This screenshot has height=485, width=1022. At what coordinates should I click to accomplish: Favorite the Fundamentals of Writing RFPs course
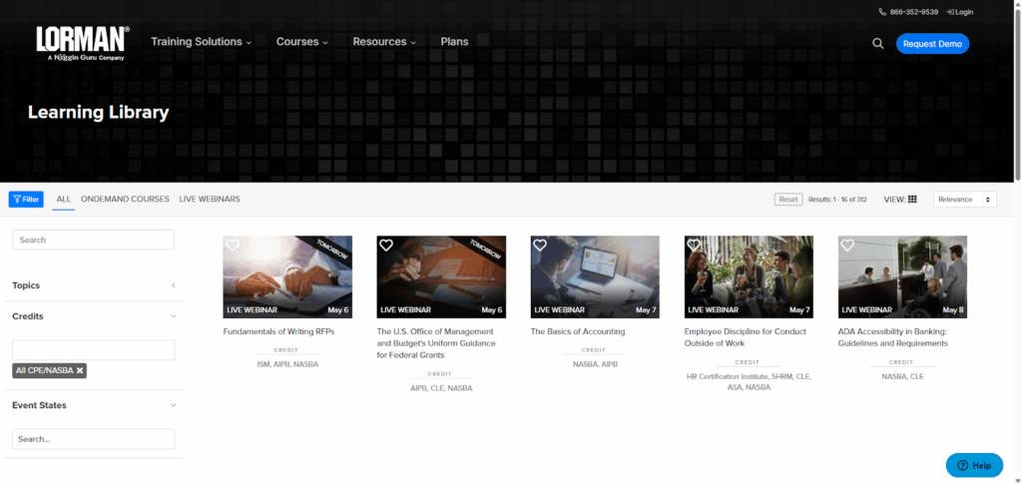(233, 245)
